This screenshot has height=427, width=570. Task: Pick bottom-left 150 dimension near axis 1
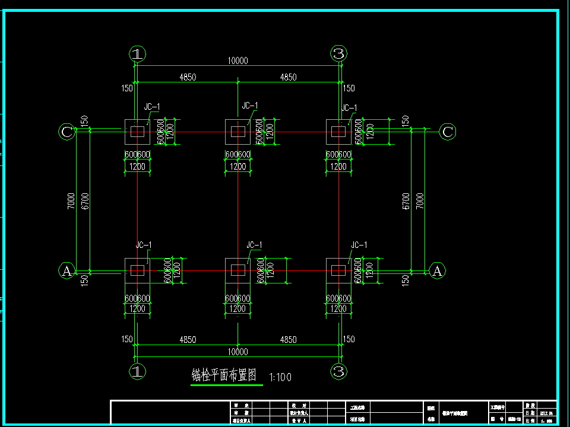pyautogui.click(x=127, y=339)
